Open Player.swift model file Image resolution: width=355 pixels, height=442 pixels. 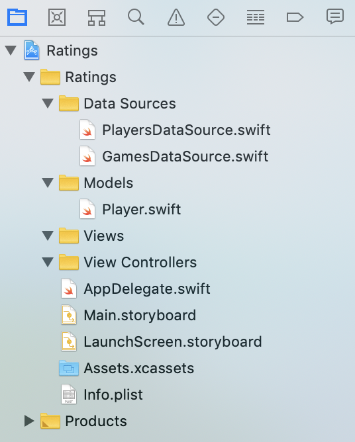point(130,210)
